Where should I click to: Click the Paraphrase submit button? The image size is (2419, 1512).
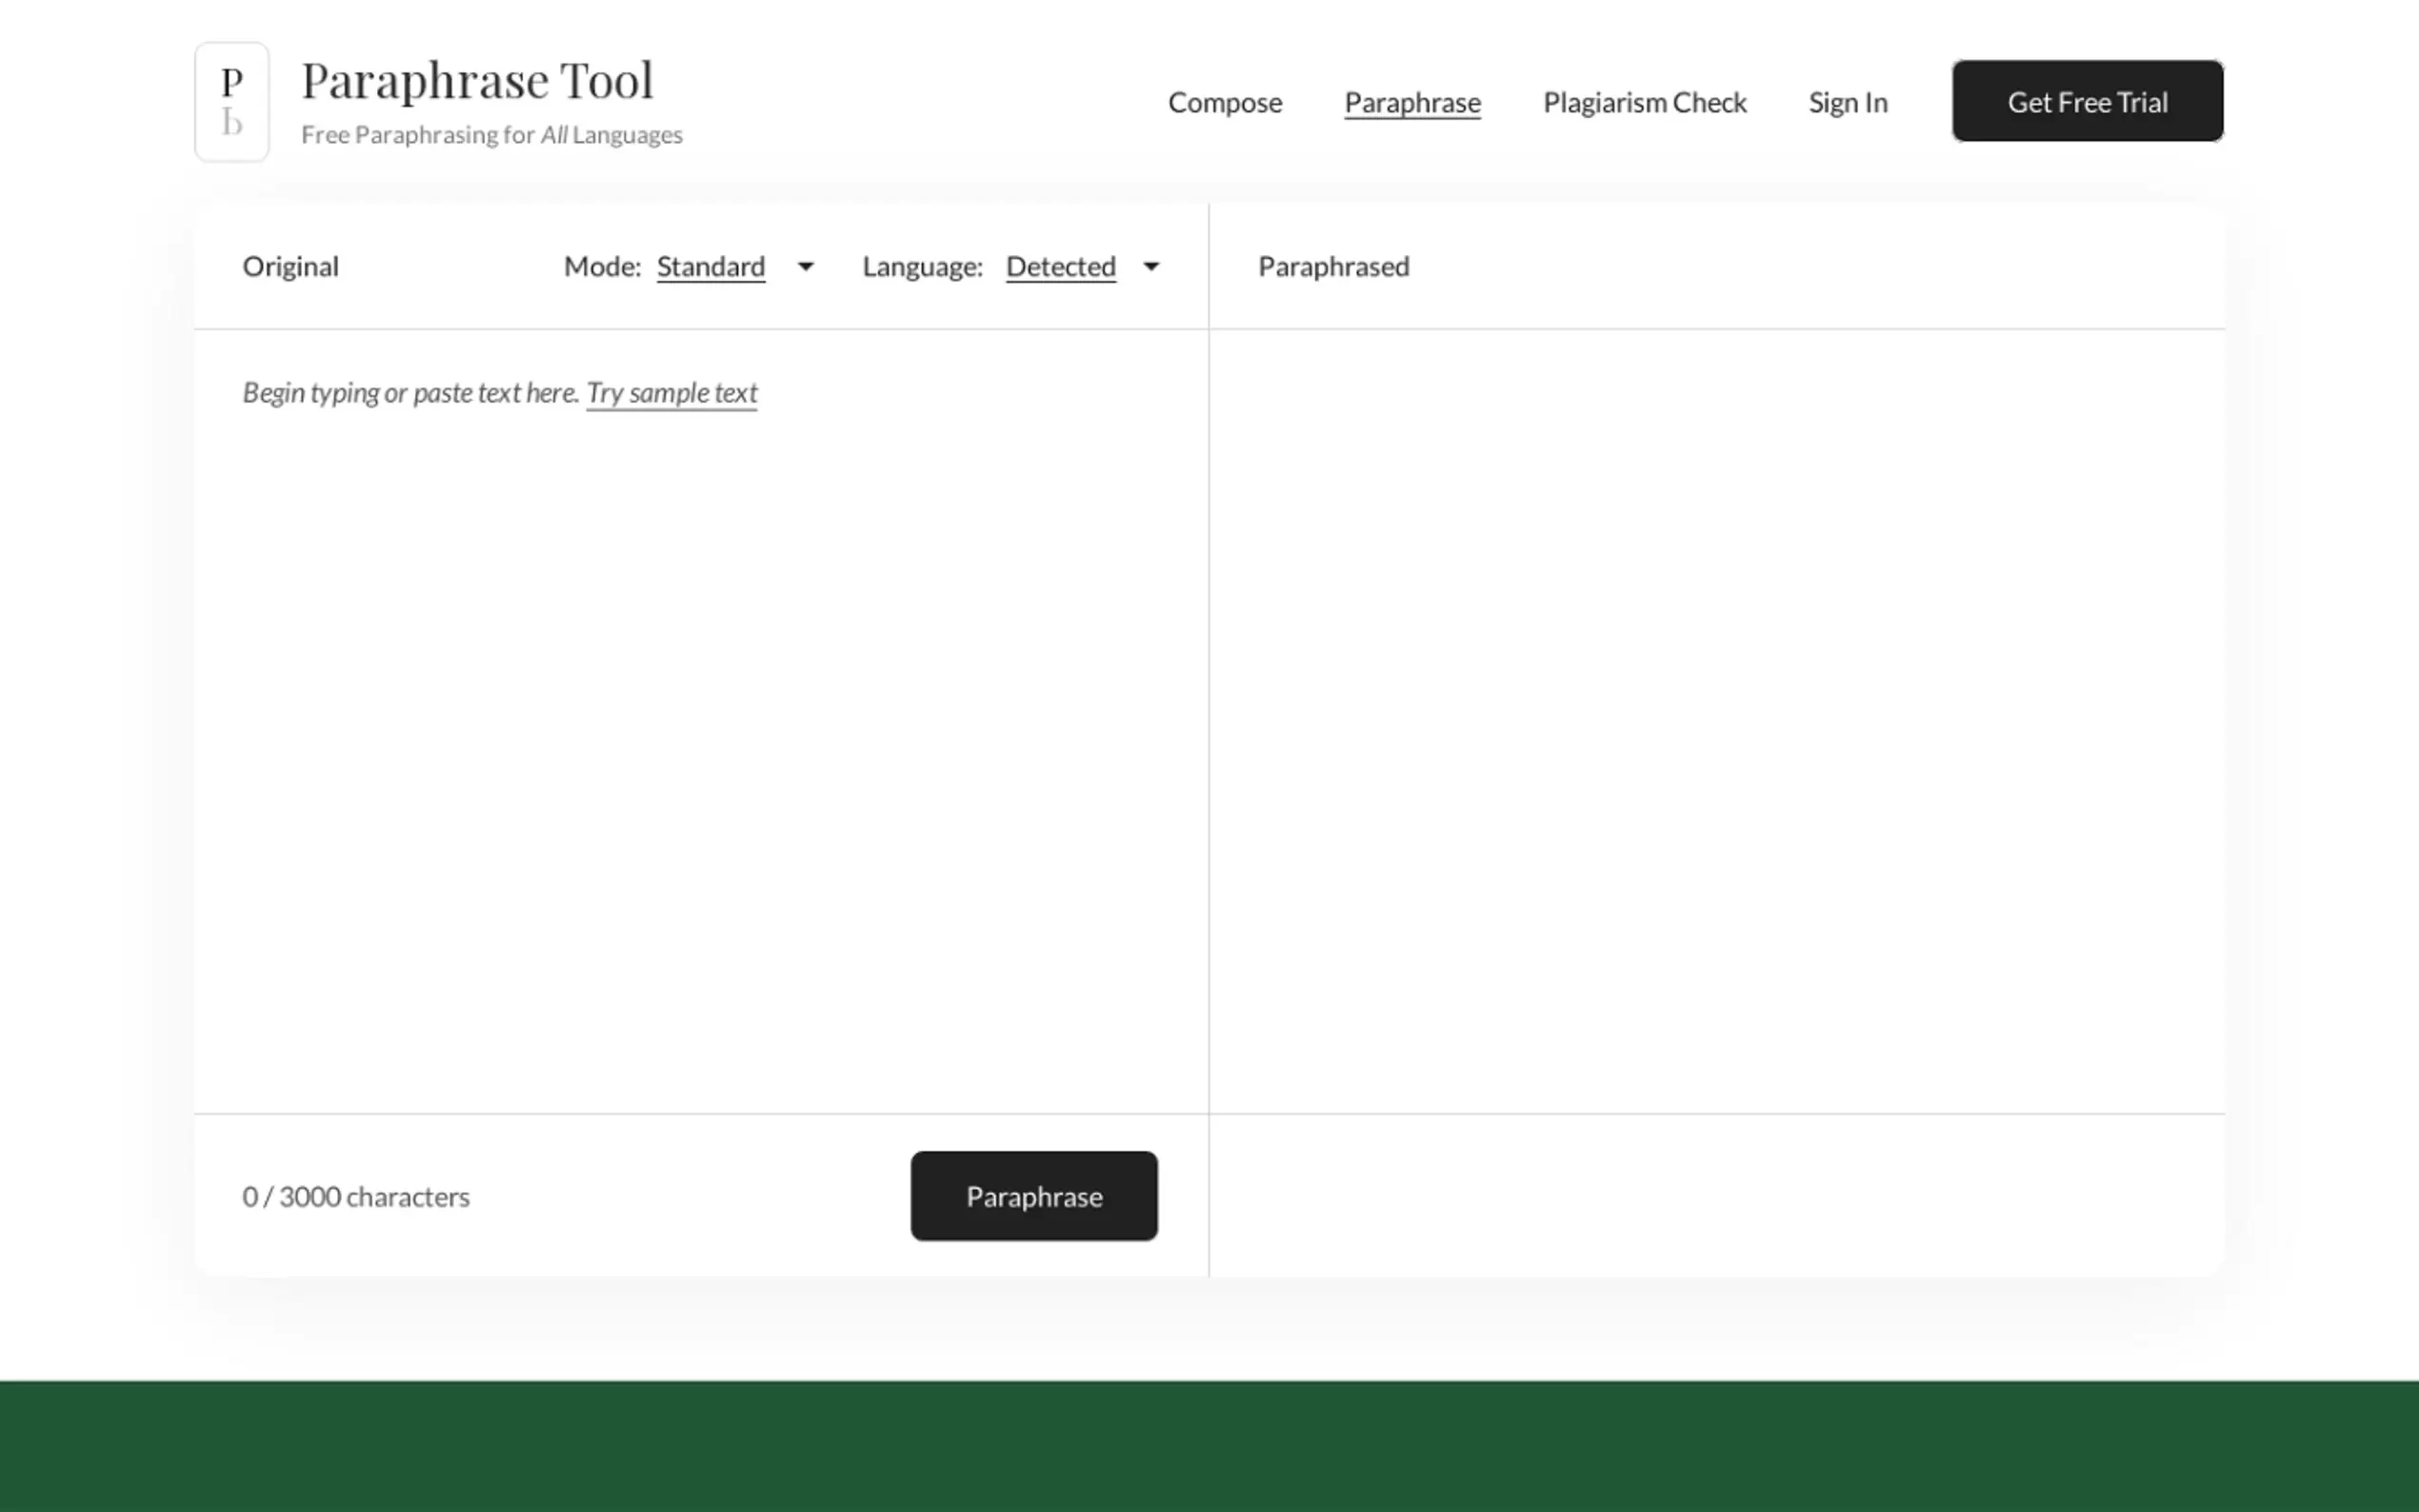(1034, 1196)
